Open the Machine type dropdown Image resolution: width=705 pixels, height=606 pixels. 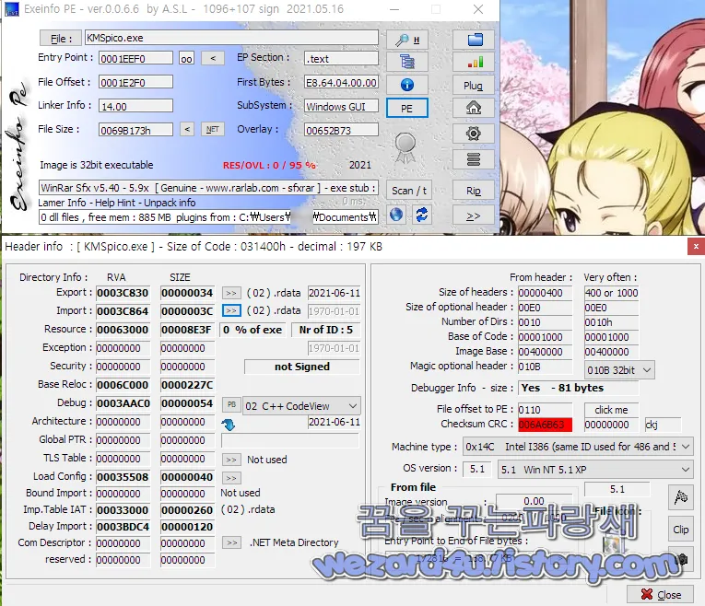[x=577, y=447]
